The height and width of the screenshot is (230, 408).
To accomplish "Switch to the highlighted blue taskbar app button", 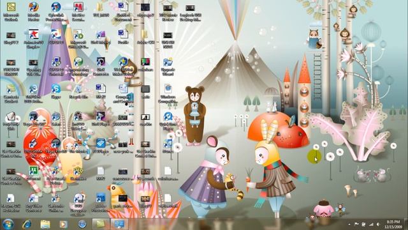I will (119, 224).
